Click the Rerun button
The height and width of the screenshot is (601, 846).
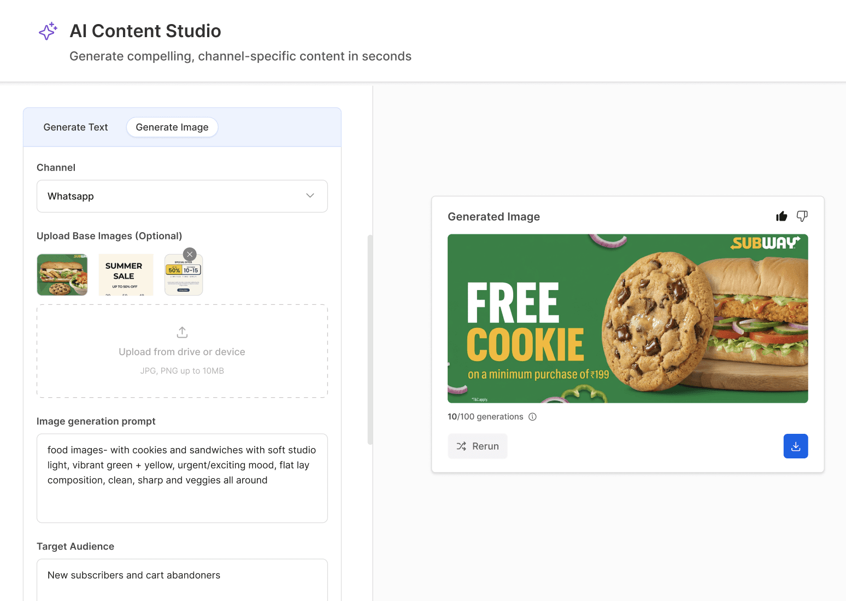[x=478, y=446]
